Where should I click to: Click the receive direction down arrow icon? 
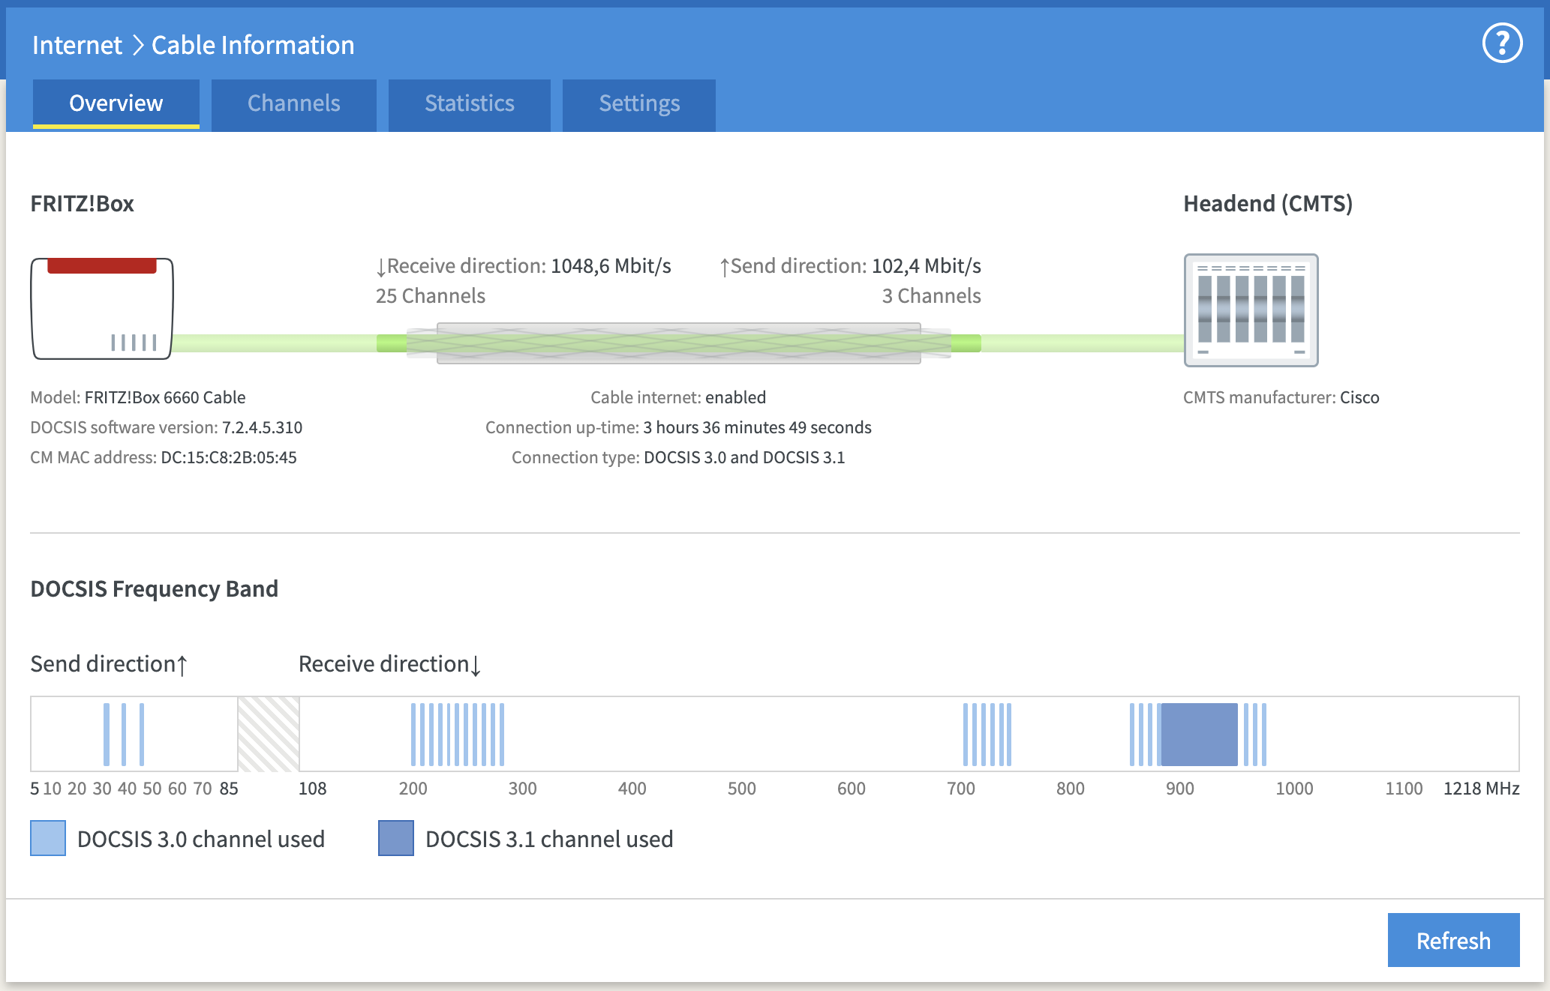pyautogui.click(x=381, y=267)
